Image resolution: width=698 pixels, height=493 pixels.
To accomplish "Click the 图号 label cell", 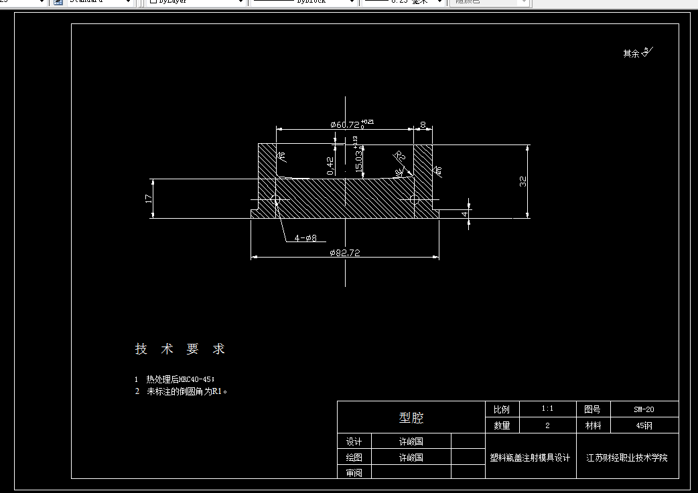I will [593, 409].
